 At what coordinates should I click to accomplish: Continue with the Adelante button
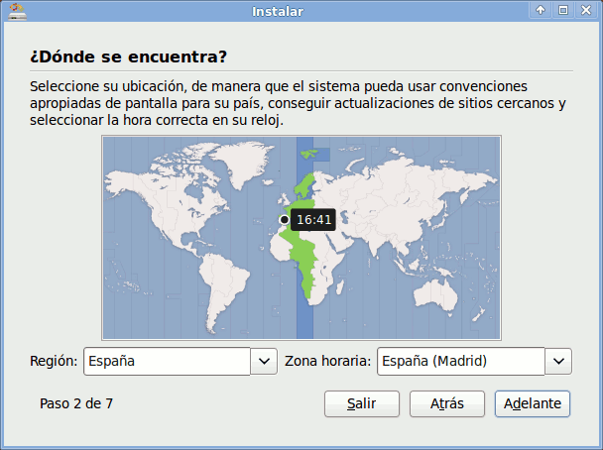[533, 403]
